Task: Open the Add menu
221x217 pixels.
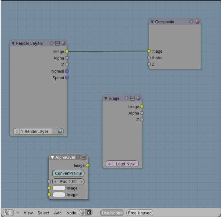Action: pos(58,213)
